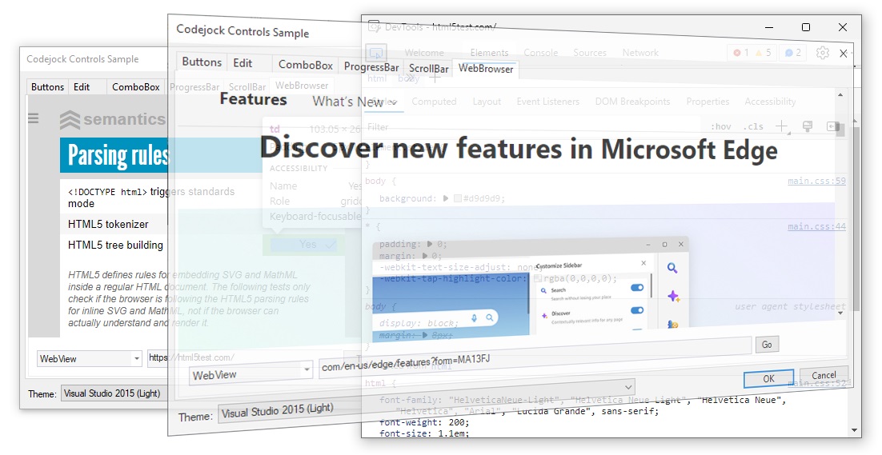Viewport: 882px width, 455px height.
Task: Select the Buttons tab in the back window
Action: (x=47, y=86)
